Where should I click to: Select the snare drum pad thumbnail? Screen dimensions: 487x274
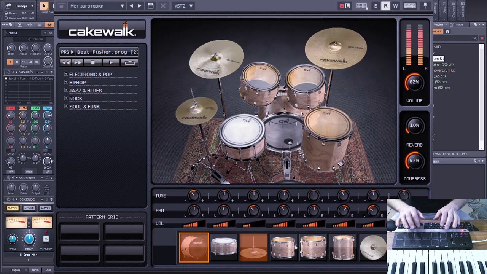224,247
